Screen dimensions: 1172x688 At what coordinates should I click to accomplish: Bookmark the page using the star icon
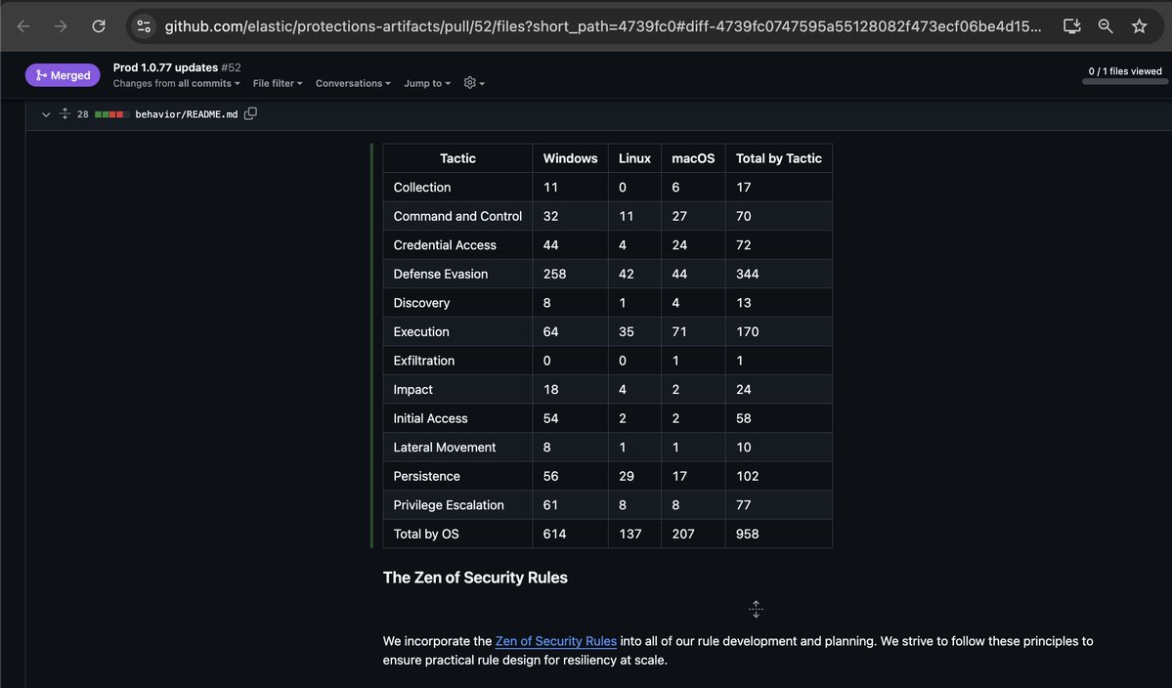(1139, 26)
